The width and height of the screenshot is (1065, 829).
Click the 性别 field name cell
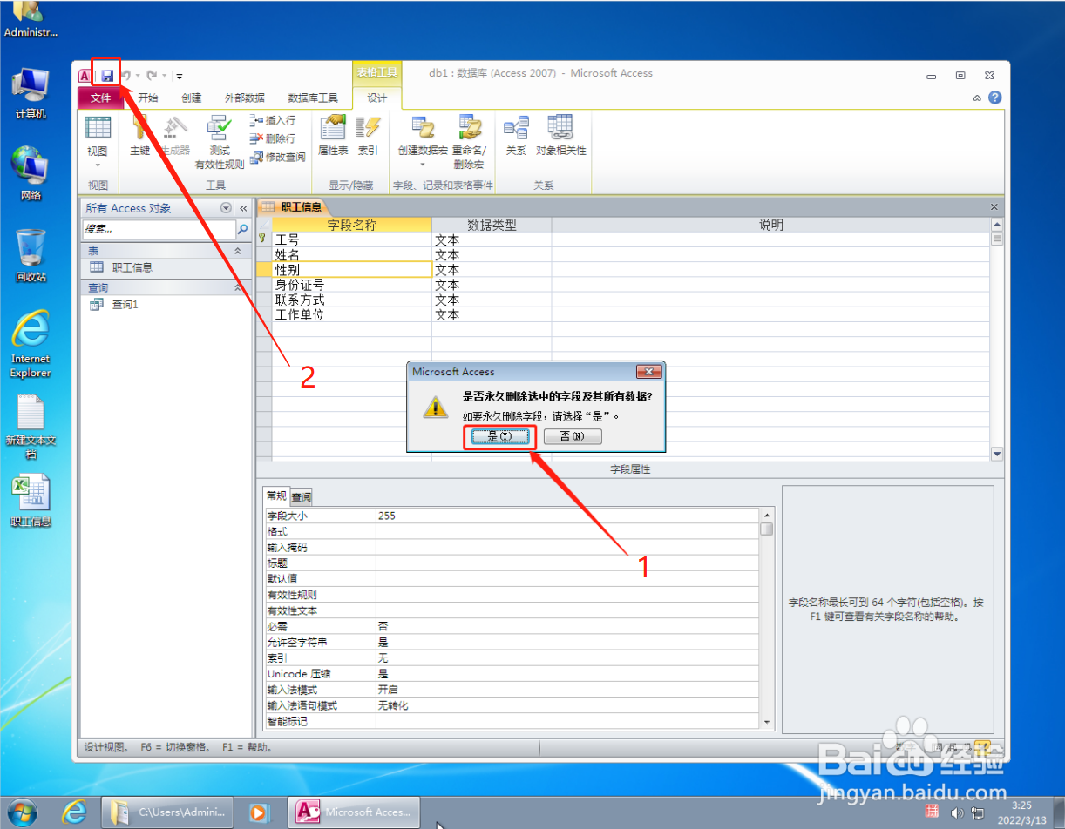(x=352, y=270)
